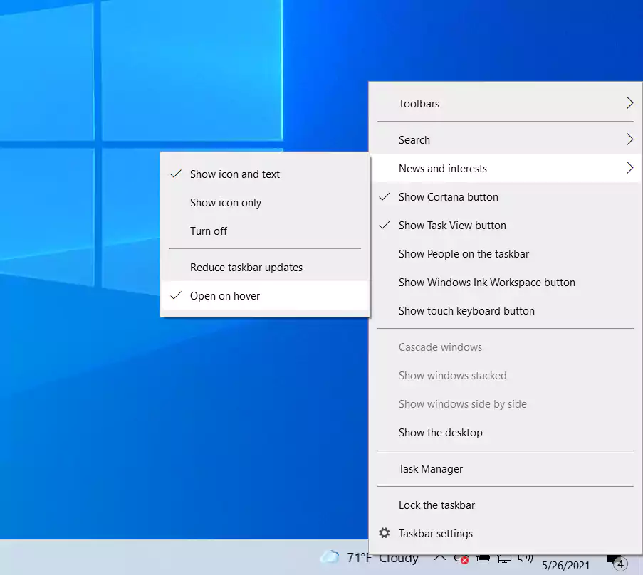Image resolution: width=643 pixels, height=575 pixels.
Task: Enable Show People on the taskbar
Action: pyautogui.click(x=506, y=253)
